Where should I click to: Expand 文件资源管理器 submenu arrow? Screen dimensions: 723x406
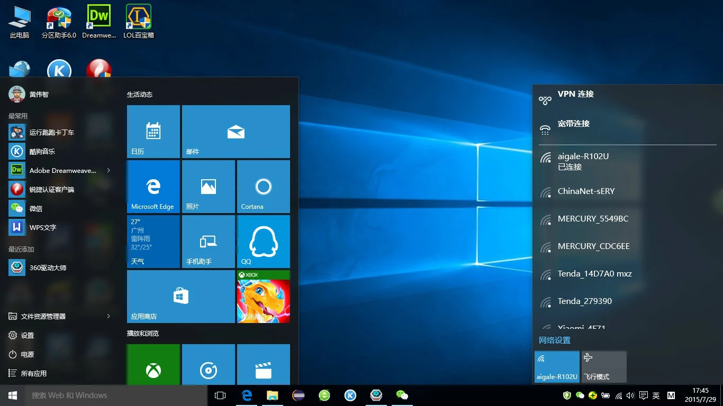coord(109,316)
